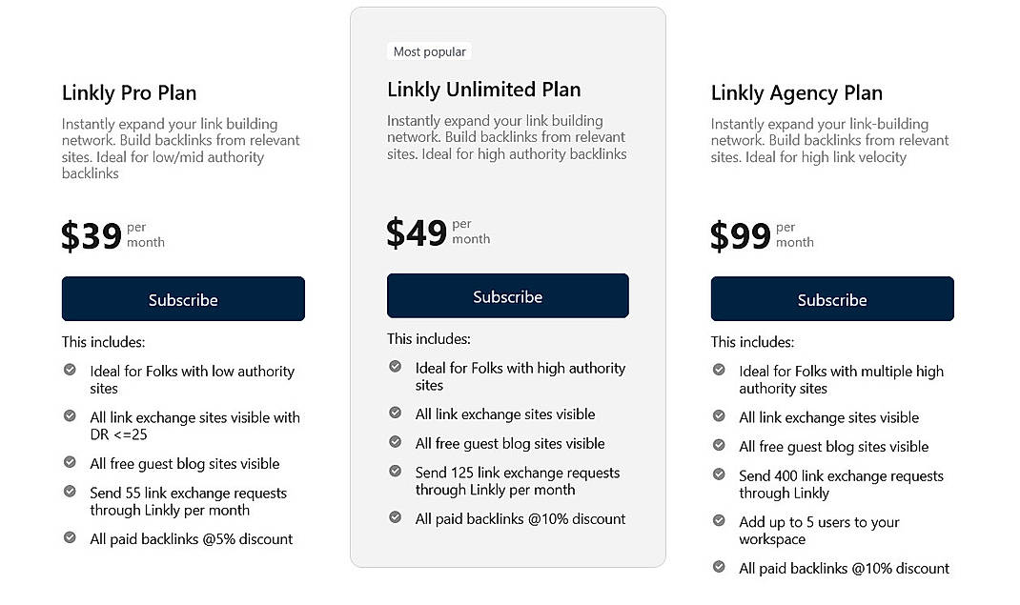Click the checkmark next to 'Send 400 link exchange requests through Linkly'

(718, 472)
